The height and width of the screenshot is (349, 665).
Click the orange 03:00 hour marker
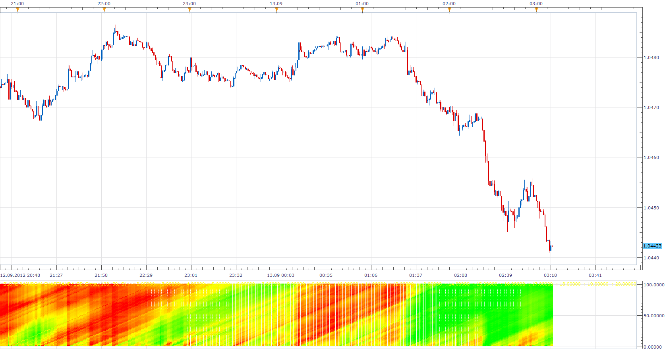coord(536,10)
